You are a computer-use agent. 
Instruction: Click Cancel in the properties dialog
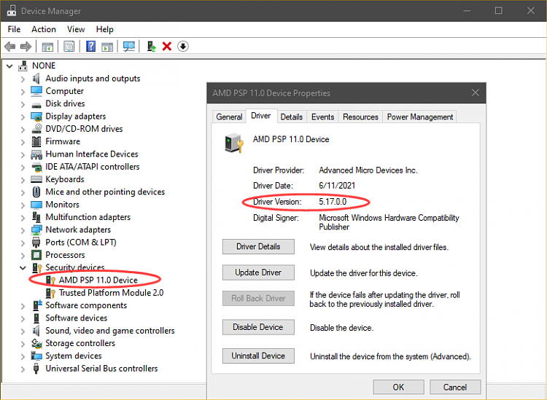click(x=455, y=387)
